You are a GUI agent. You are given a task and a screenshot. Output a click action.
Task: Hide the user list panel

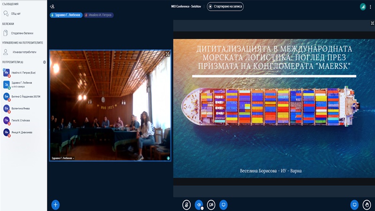click(52, 7)
